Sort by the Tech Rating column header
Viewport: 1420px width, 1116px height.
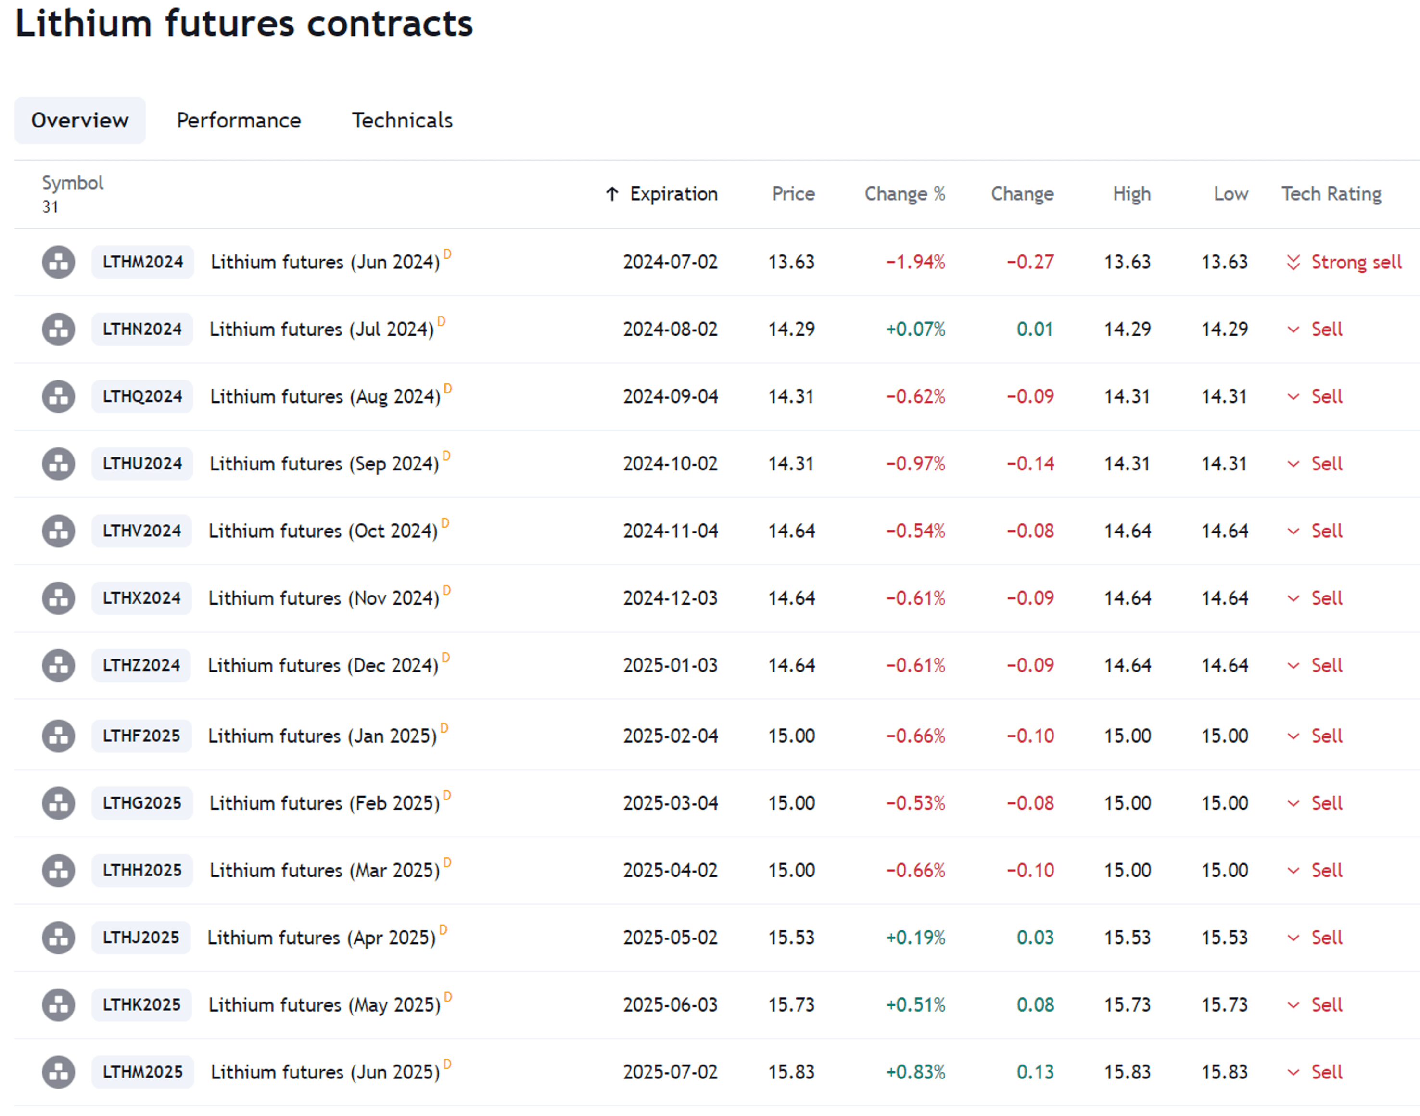click(x=1331, y=194)
